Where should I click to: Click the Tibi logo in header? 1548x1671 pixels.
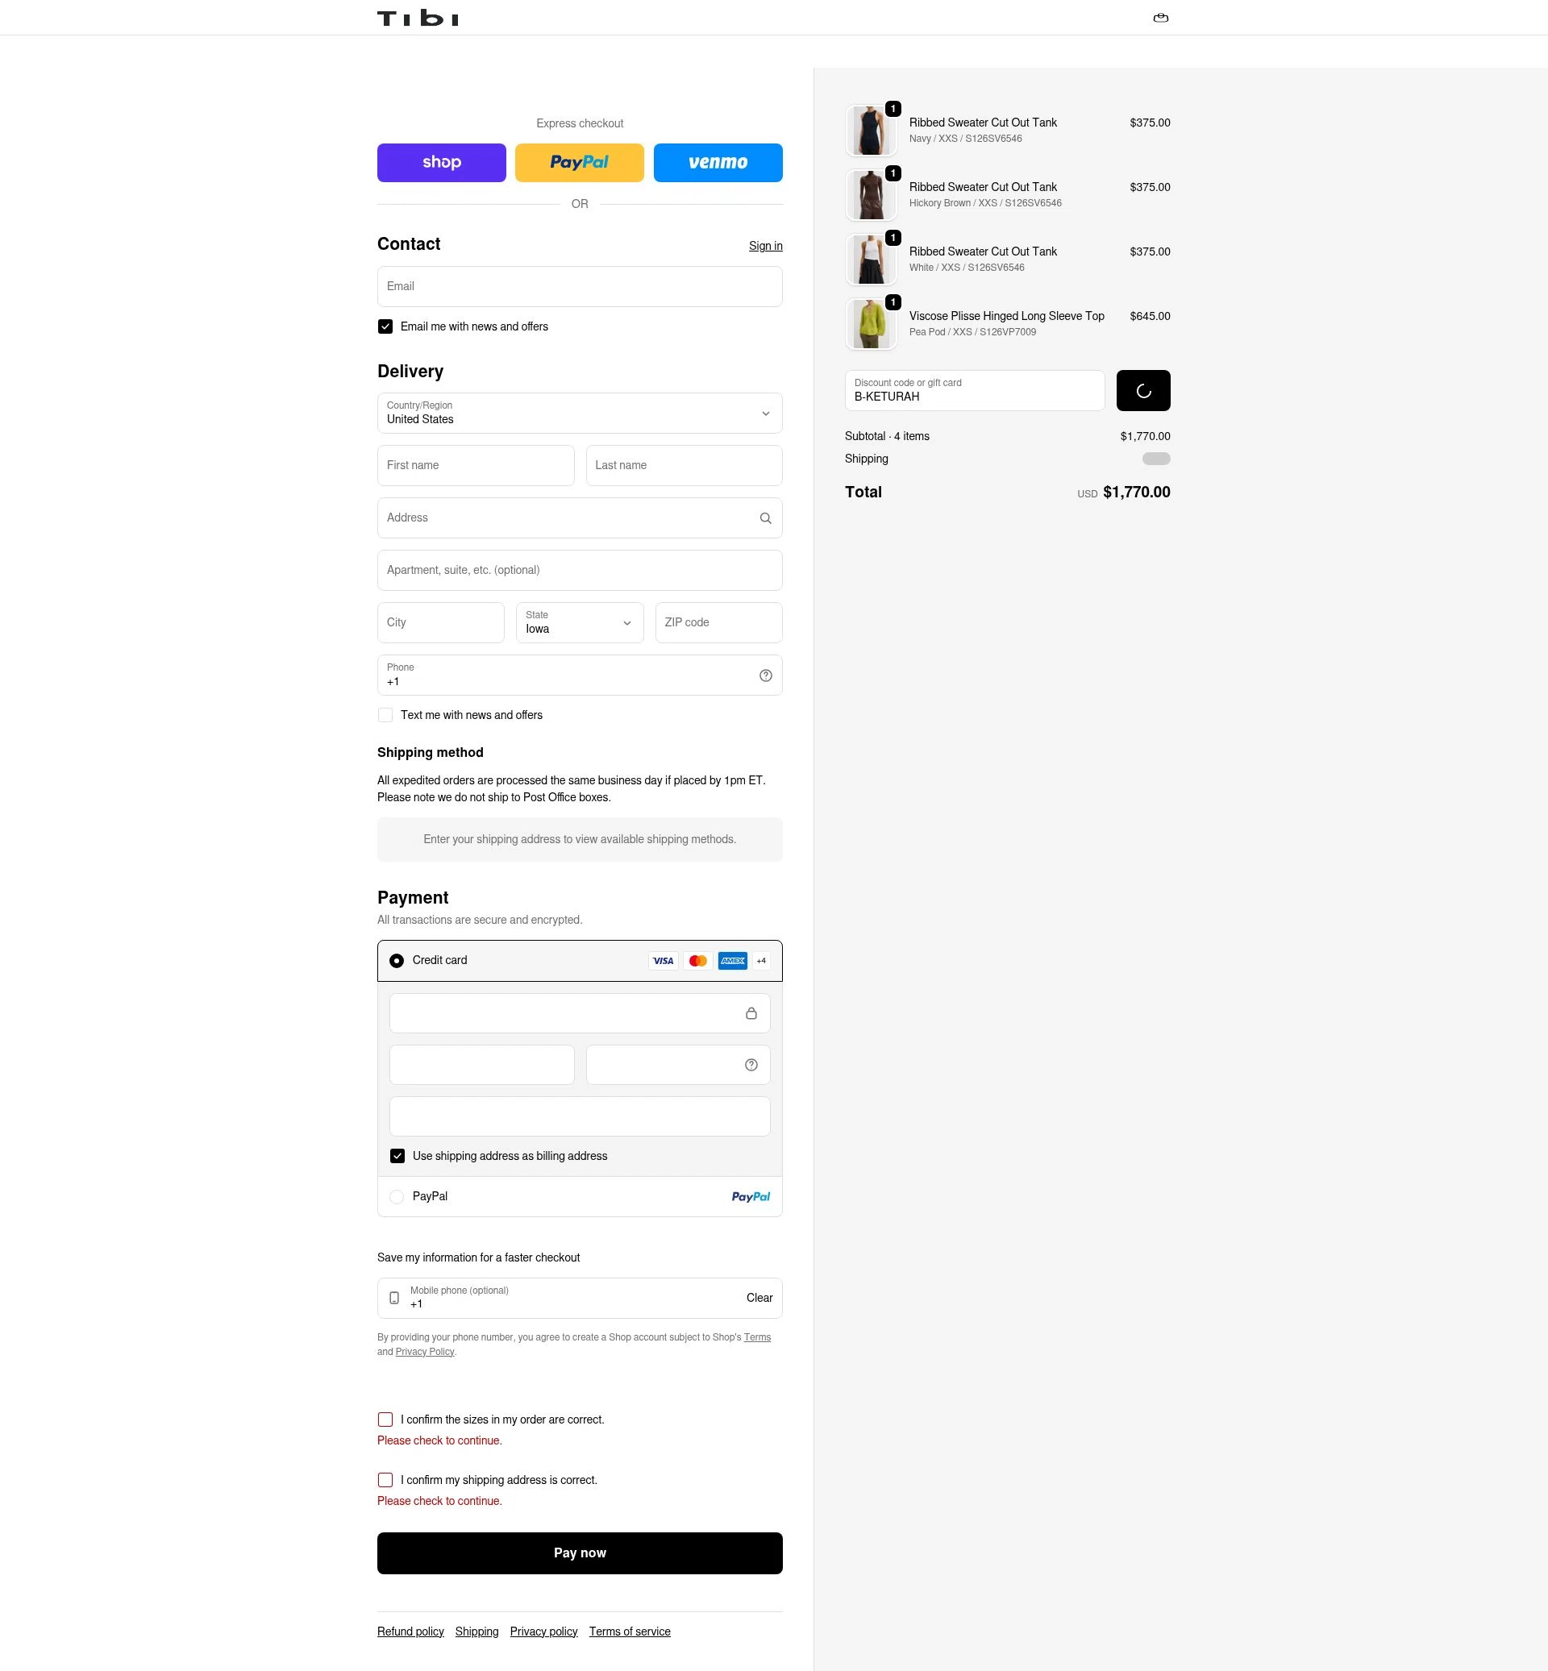(417, 18)
